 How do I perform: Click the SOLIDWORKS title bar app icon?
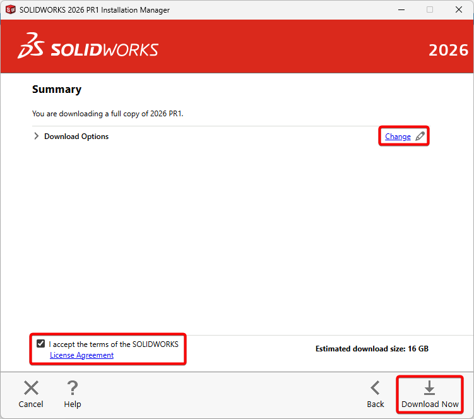pos(10,9)
